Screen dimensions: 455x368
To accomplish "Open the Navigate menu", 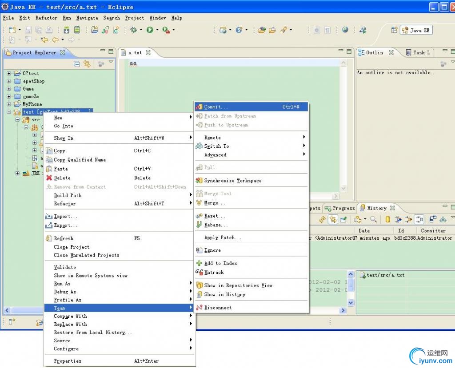I will (87, 18).
